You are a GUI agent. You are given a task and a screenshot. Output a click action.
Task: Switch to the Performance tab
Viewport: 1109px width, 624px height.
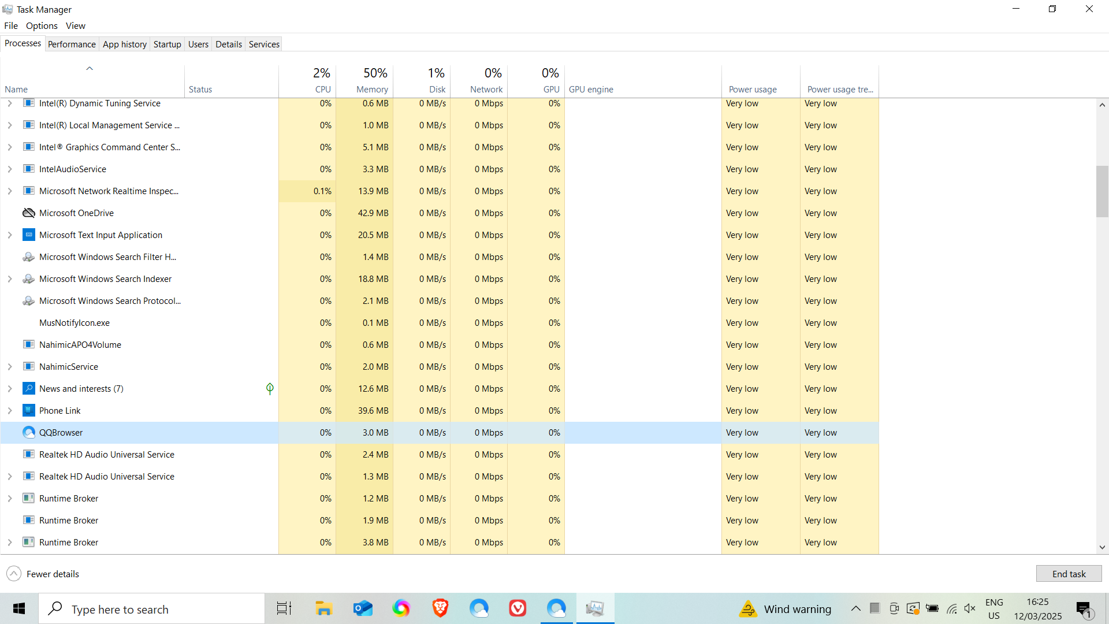tap(72, 44)
